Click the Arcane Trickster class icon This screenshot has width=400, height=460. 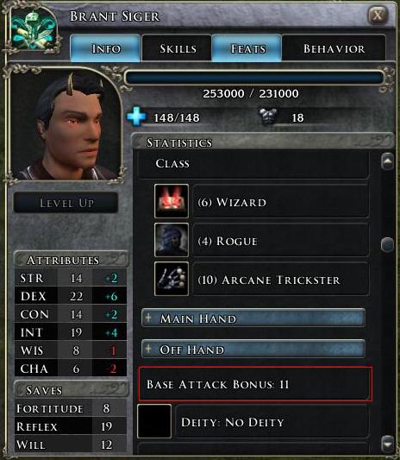click(x=172, y=279)
